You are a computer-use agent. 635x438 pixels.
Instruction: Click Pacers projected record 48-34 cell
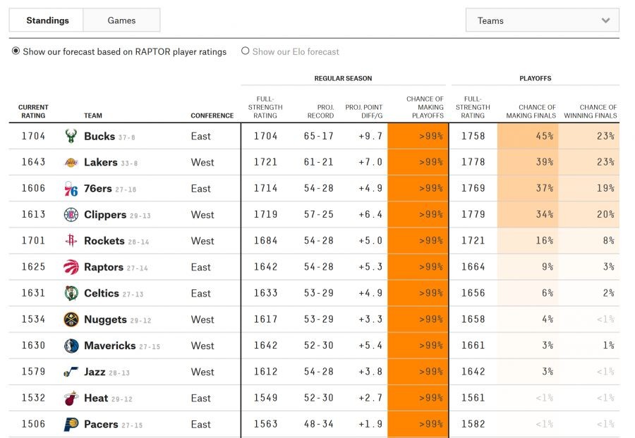(320, 424)
